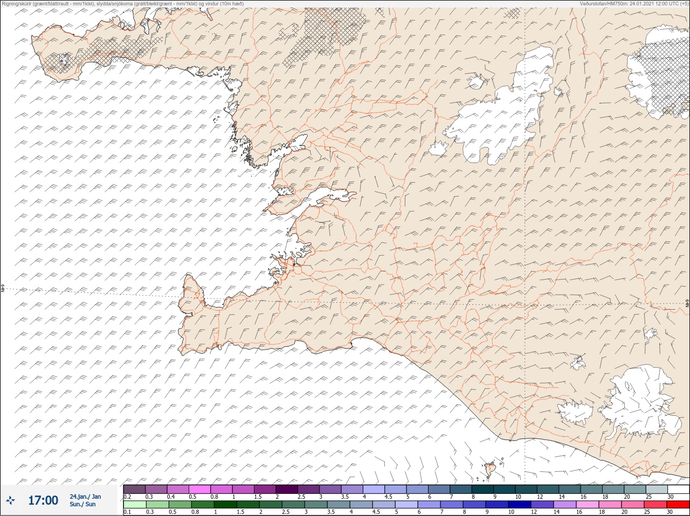Viewport: 690px width, 516px height.
Task: Pick the white 30 swatch in upper legend row
Action: point(678,489)
